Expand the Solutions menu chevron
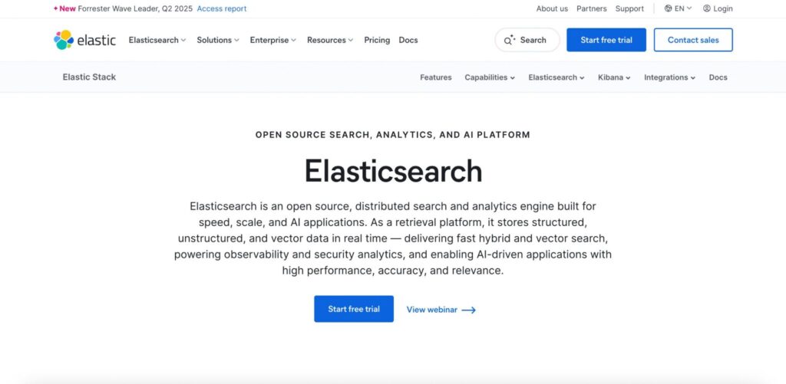This screenshot has height=384, width=786. click(236, 40)
